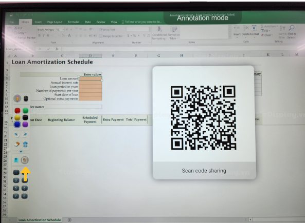Focus the Tell me what you want box
The image size is (305, 223).
click(141, 22)
